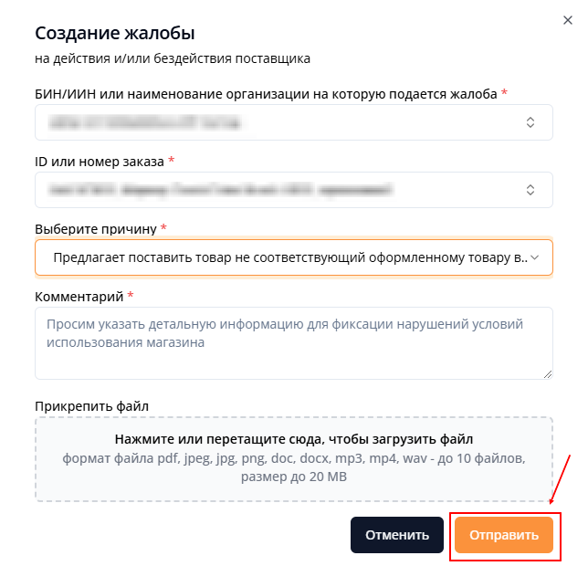Viewport: 588px width, 587px height.
Task: Click the Создание жалобы heading
Action: [x=115, y=34]
